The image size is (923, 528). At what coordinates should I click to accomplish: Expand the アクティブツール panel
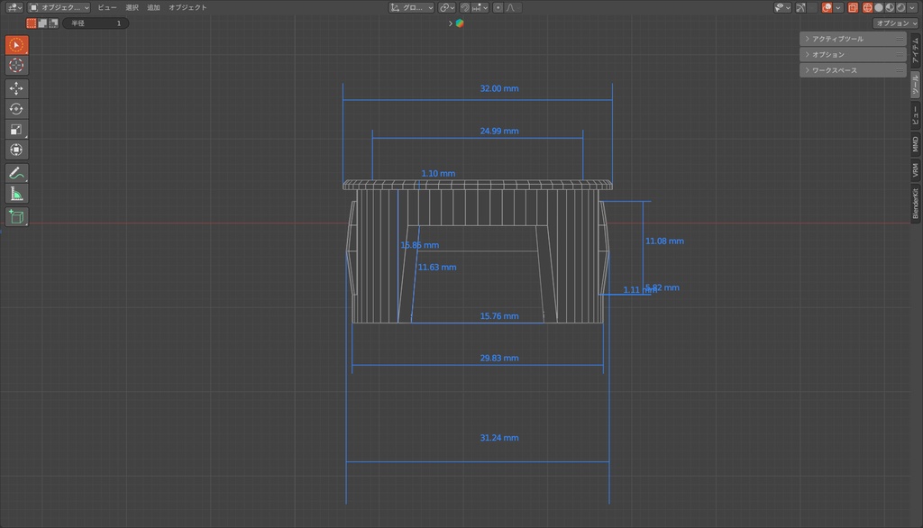[853, 39]
